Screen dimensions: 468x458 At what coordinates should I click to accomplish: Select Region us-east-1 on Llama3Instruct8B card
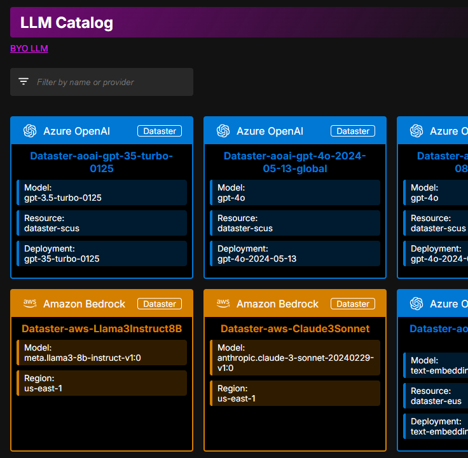102,383
